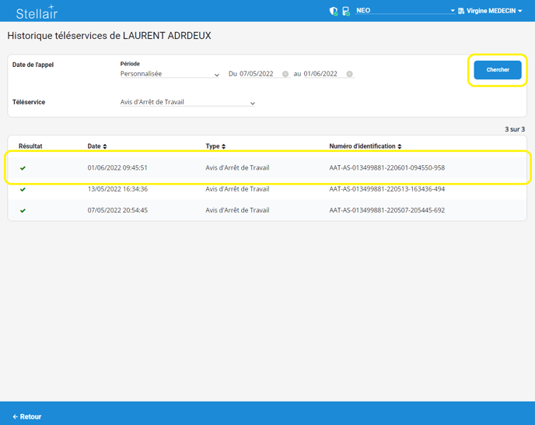
Task: Click the shield security status icon
Action: click(334, 12)
